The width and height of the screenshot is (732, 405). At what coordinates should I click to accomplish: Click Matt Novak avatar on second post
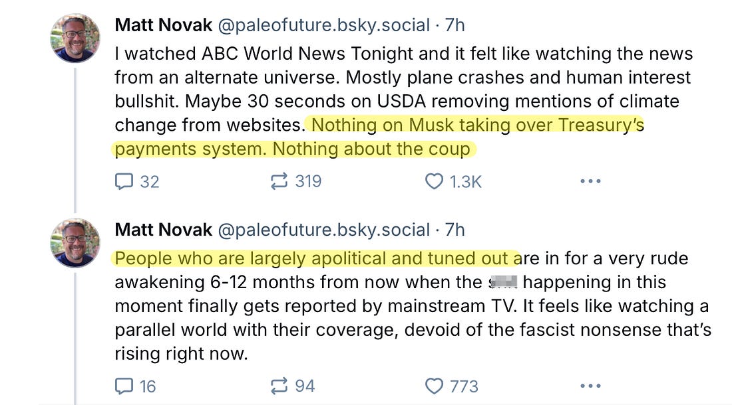(x=76, y=242)
